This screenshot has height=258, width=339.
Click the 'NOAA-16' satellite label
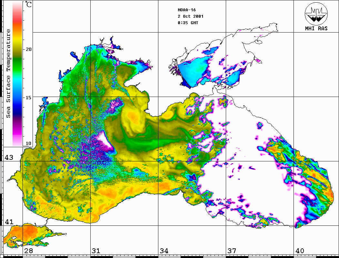(186, 10)
